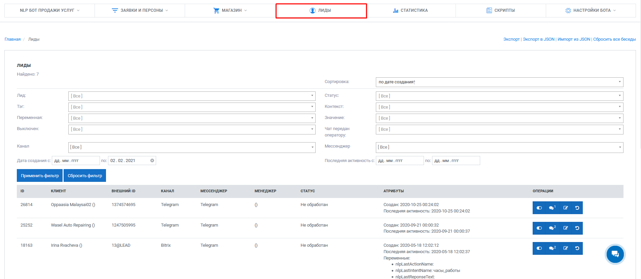641x279 pixels.
Task: Open chat messages for Irina Rvacheva
Action: pyautogui.click(x=552, y=248)
